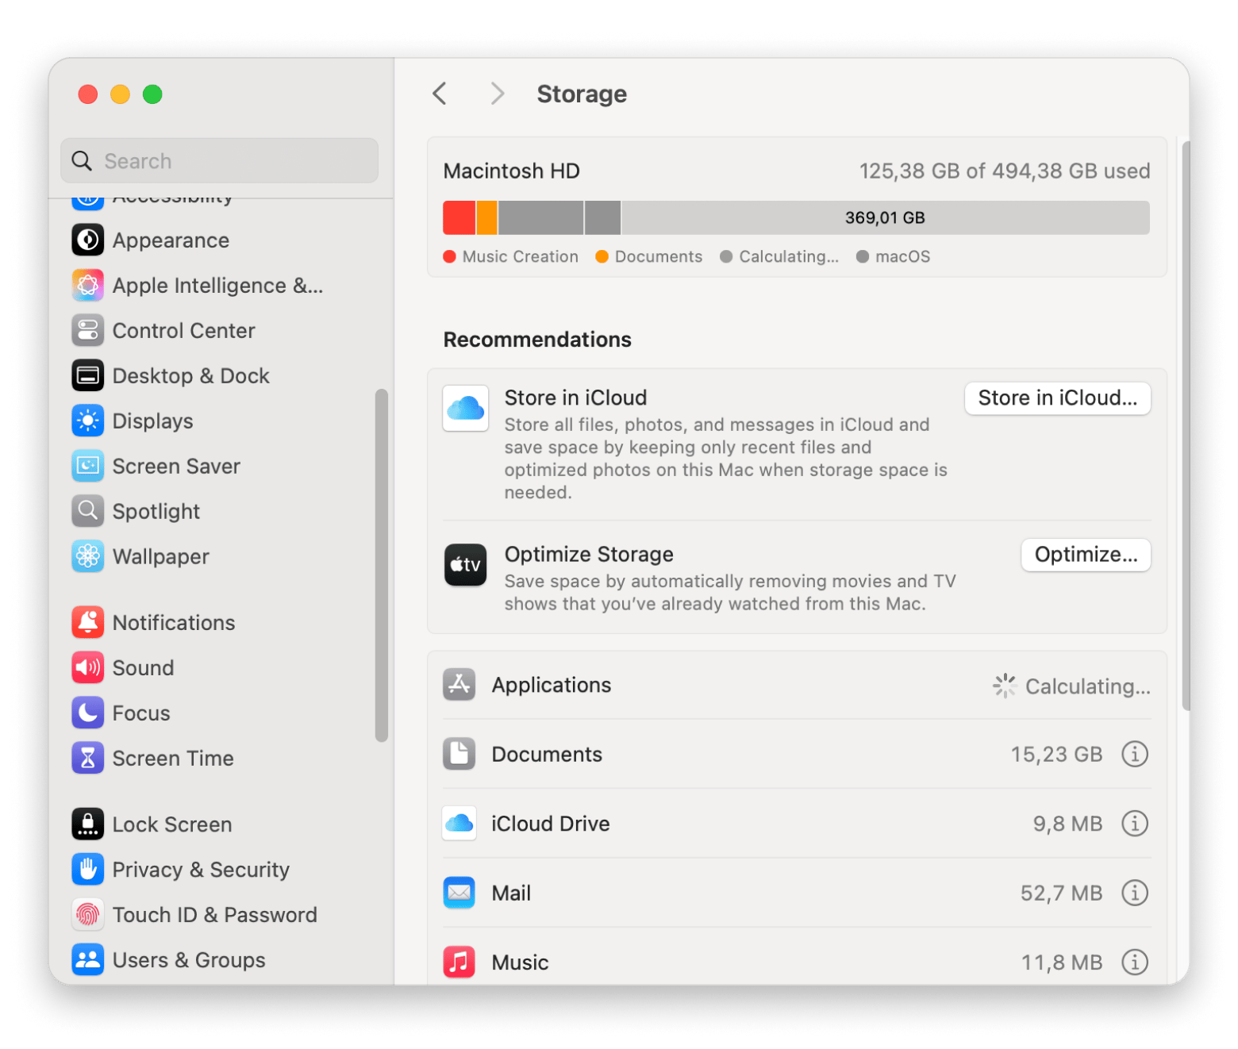Click the iCloud Drive row label
Viewport: 1238px width, 1049px height.
coord(551,824)
